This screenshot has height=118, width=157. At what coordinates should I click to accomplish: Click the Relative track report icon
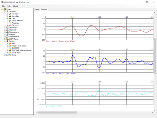tap(10, 46)
